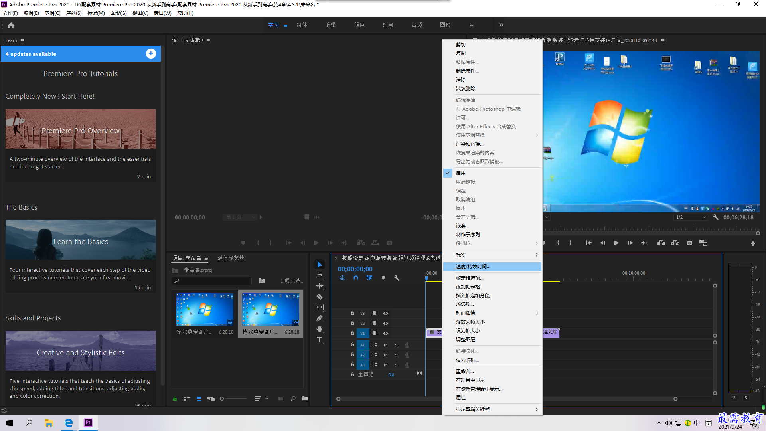This screenshot has width=766, height=431.
Task: Select the Pen tool
Action: (x=320, y=318)
